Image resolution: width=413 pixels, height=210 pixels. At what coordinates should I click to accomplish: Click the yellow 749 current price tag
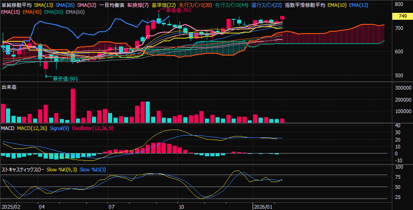pos(402,17)
